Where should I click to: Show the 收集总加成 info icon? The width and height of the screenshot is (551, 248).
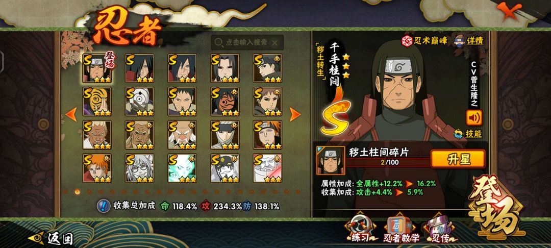pos(104,206)
